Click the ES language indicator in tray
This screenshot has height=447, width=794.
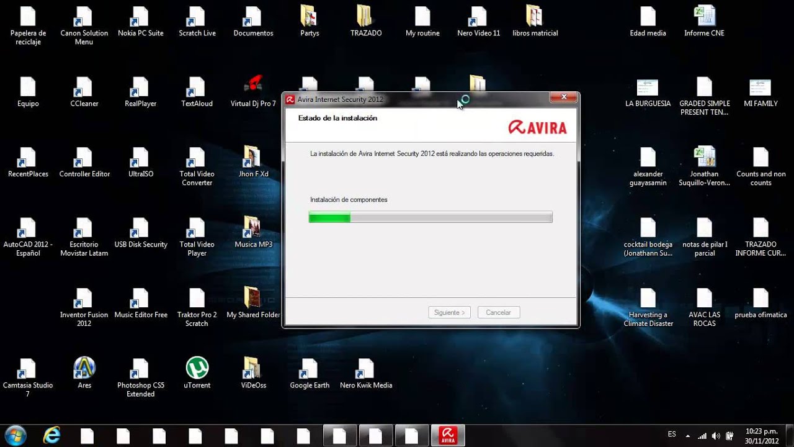672,435
